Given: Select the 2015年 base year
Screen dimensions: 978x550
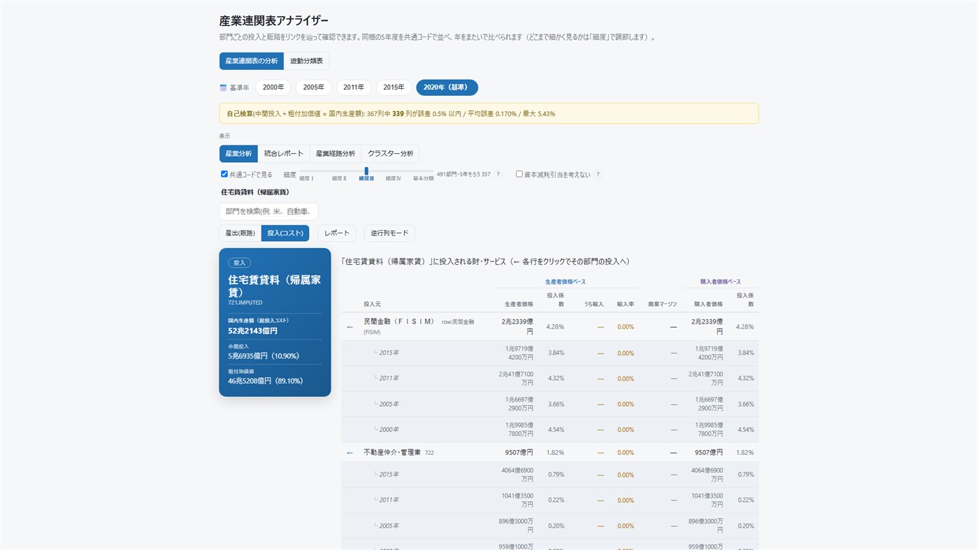Looking at the screenshot, I should pyautogui.click(x=394, y=87).
